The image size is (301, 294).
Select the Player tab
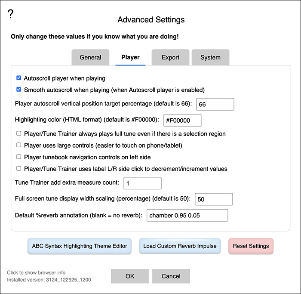pyautogui.click(x=130, y=57)
